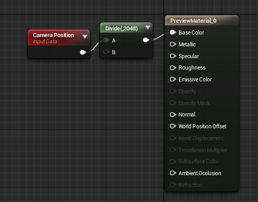Click the World Displacement pin

click(x=173, y=138)
